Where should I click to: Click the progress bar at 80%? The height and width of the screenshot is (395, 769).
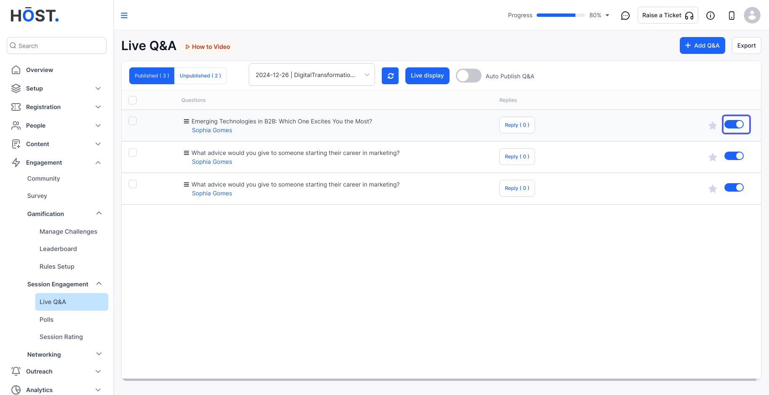pyautogui.click(x=561, y=16)
